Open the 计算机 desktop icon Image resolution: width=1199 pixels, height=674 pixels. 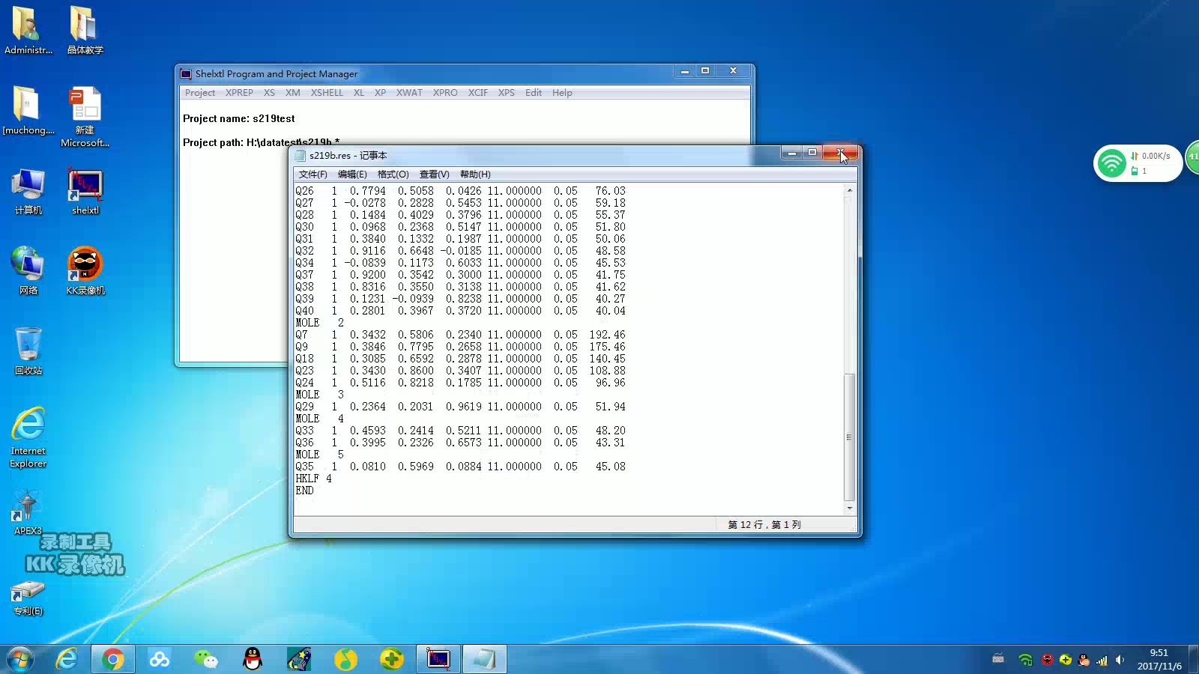[28, 191]
